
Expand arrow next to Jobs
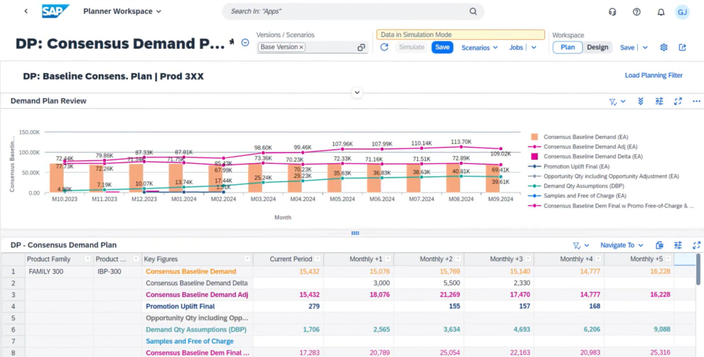click(x=533, y=47)
